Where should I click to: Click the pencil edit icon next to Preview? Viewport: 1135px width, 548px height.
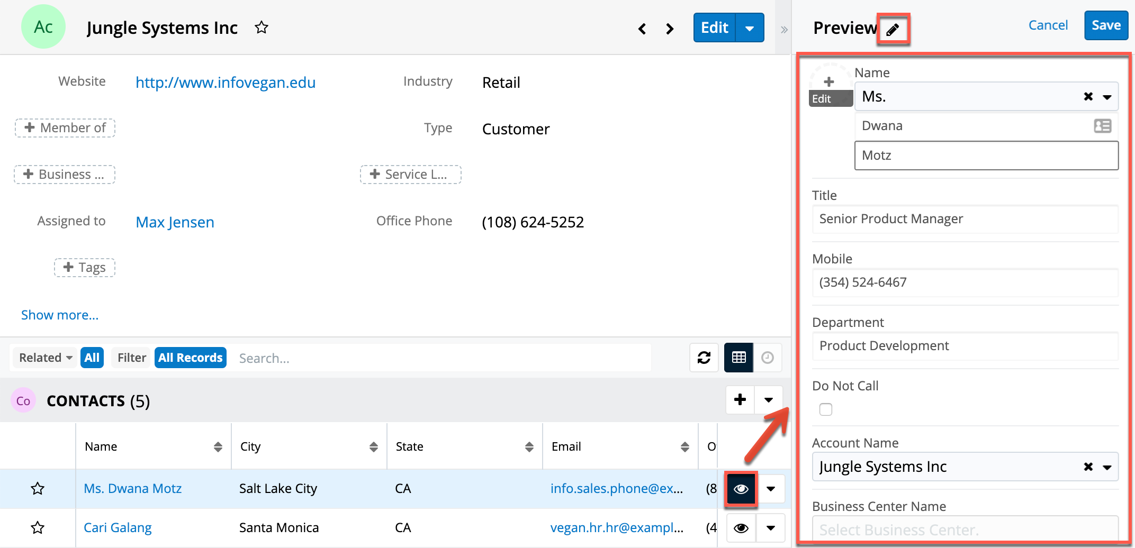click(x=893, y=29)
